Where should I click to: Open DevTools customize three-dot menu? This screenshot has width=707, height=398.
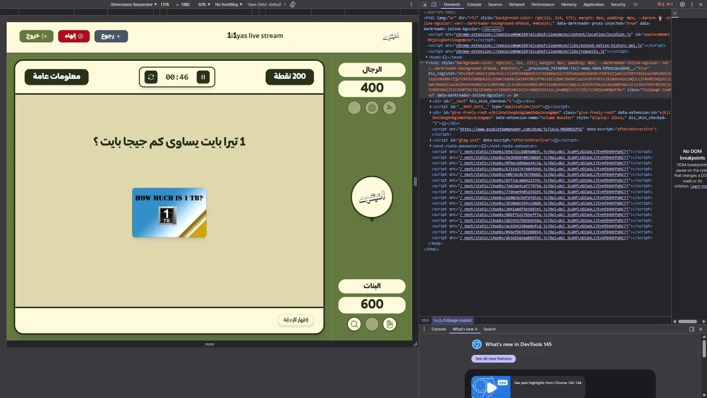pyautogui.click(x=693, y=4)
